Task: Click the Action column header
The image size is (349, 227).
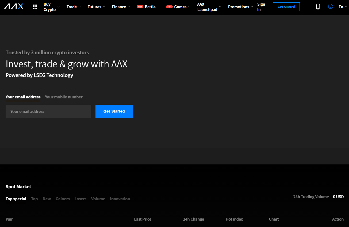Action: pos(338,219)
